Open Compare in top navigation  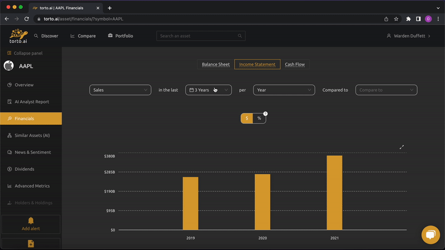point(87,36)
